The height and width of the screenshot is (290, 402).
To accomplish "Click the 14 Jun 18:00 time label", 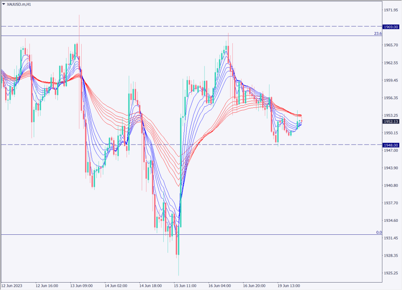I will click(x=150, y=286).
